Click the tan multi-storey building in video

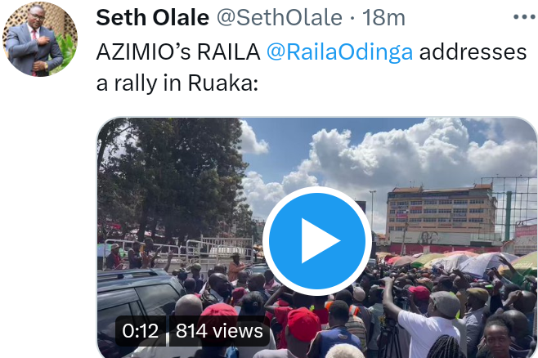coord(442,214)
